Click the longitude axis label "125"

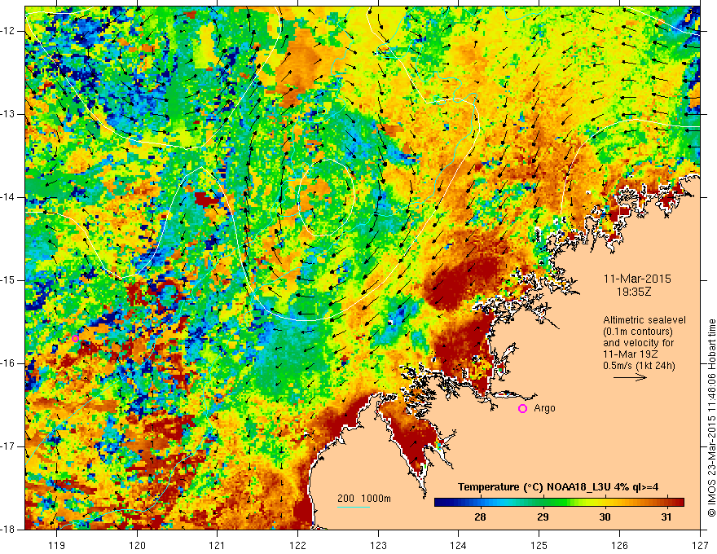click(x=539, y=545)
